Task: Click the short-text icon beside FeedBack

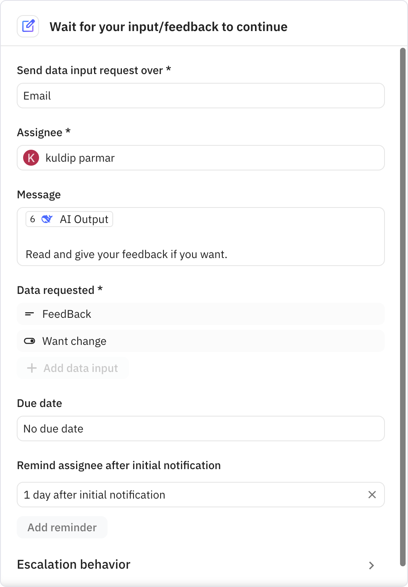Action: point(30,314)
